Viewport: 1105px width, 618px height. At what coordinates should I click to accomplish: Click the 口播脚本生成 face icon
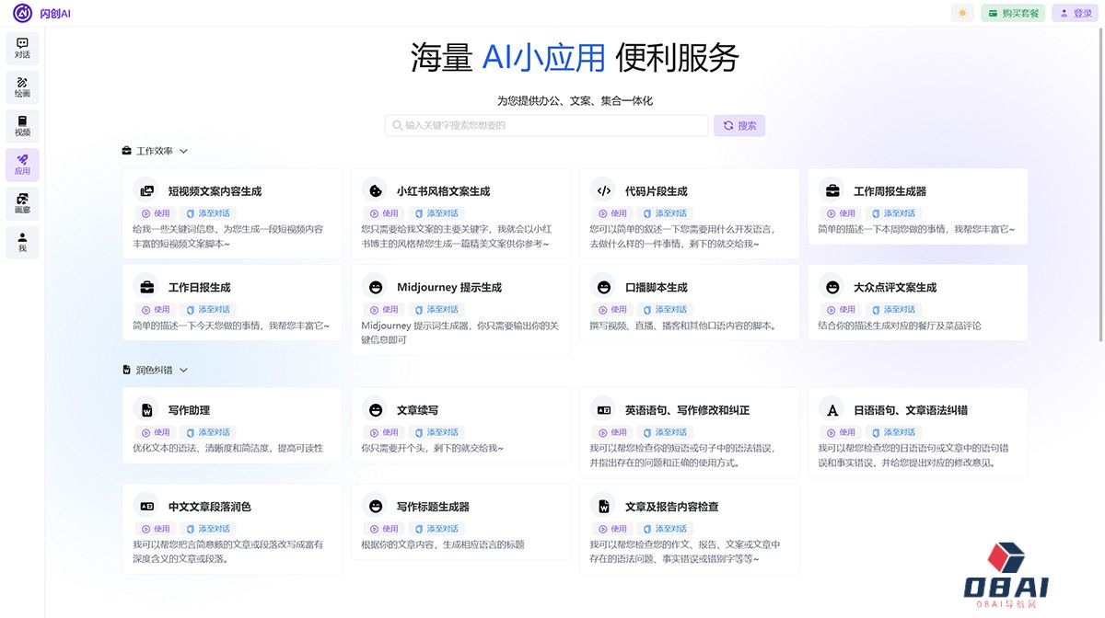[603, 287]
